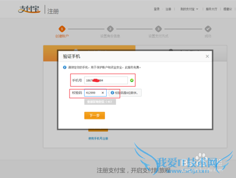Expand the 我的支付宝 dropdown
The width and height of the screenshot is (236, 178).
tap(189, 9)
